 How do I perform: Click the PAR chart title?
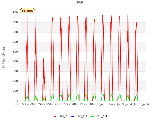point(80,2)
